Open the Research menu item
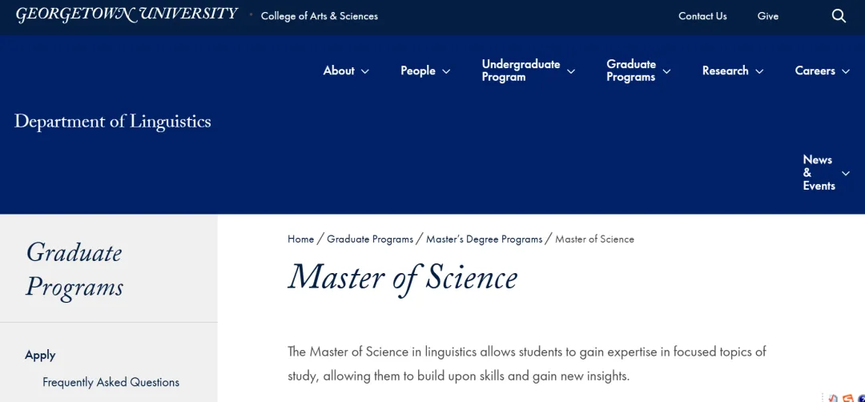This screenshot has width=865, height=402. [x=725, y=70]
